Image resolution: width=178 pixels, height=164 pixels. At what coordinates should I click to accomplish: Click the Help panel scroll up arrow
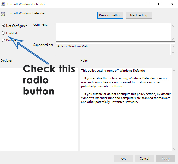174,70
